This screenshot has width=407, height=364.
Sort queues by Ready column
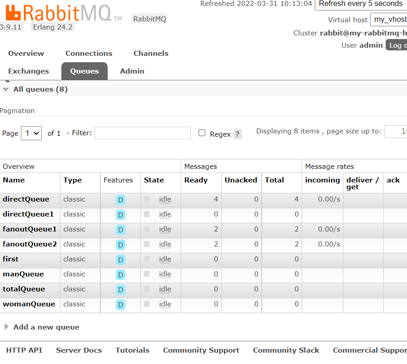[196, 180]
